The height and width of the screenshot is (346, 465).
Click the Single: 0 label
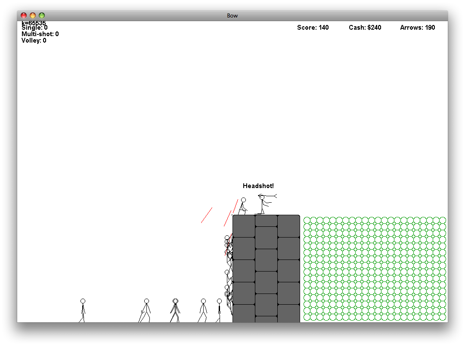click(x=34, y=28)
